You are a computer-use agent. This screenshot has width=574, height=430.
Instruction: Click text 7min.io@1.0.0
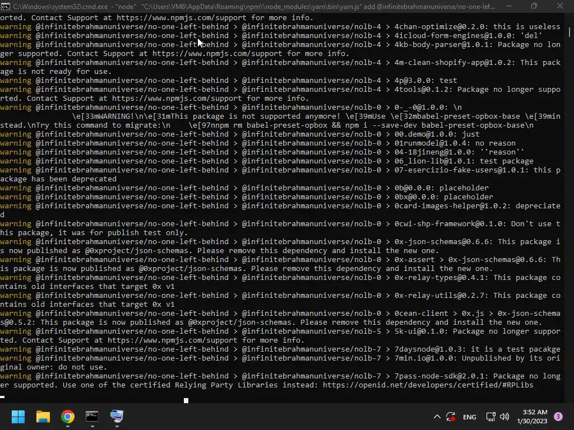(425, 358)
